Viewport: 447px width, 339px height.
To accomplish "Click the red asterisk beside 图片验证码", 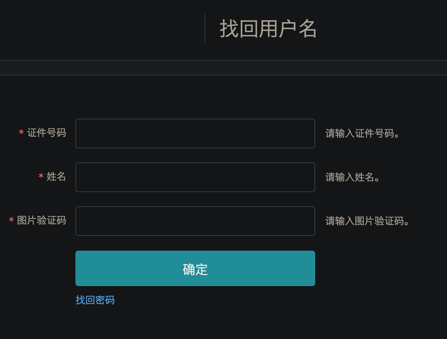I will [x=11, y=220].
